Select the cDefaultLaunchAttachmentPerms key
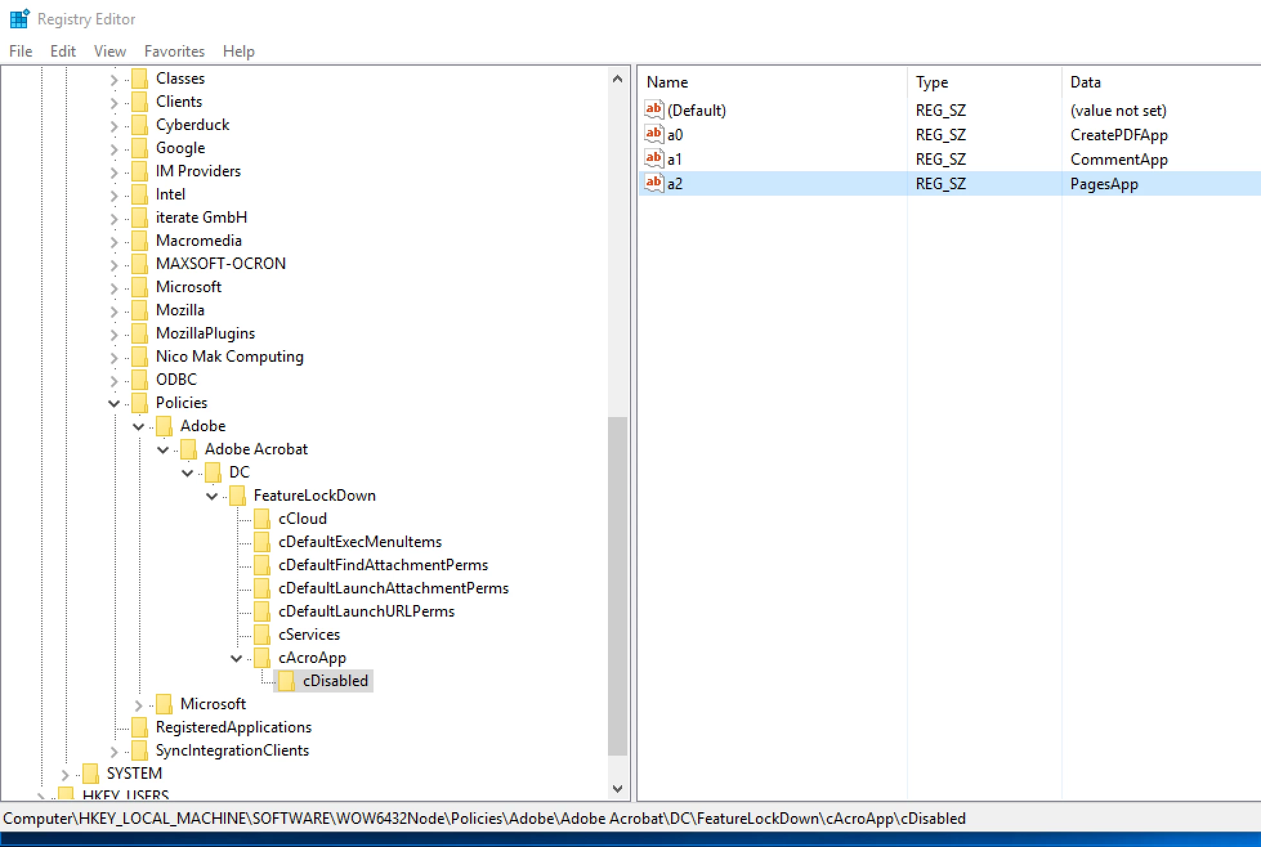The image size is (1261, 847). 393,588
